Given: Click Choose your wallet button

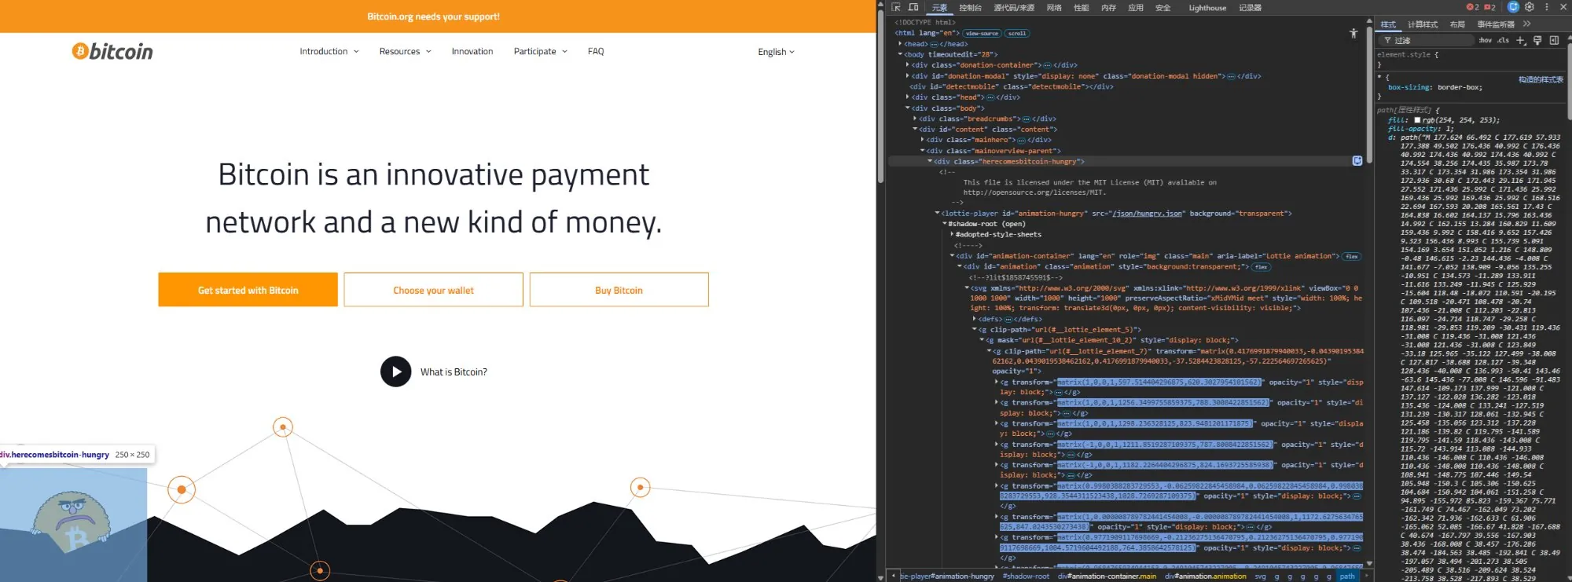Looking at the screenshot, I should point(433,290).
